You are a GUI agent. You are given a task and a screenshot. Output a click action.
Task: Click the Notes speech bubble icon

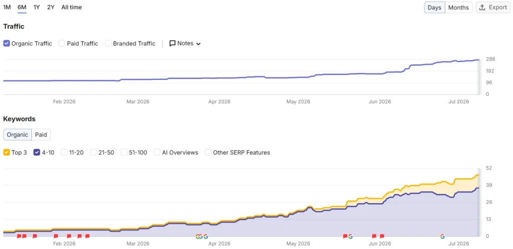172,43
